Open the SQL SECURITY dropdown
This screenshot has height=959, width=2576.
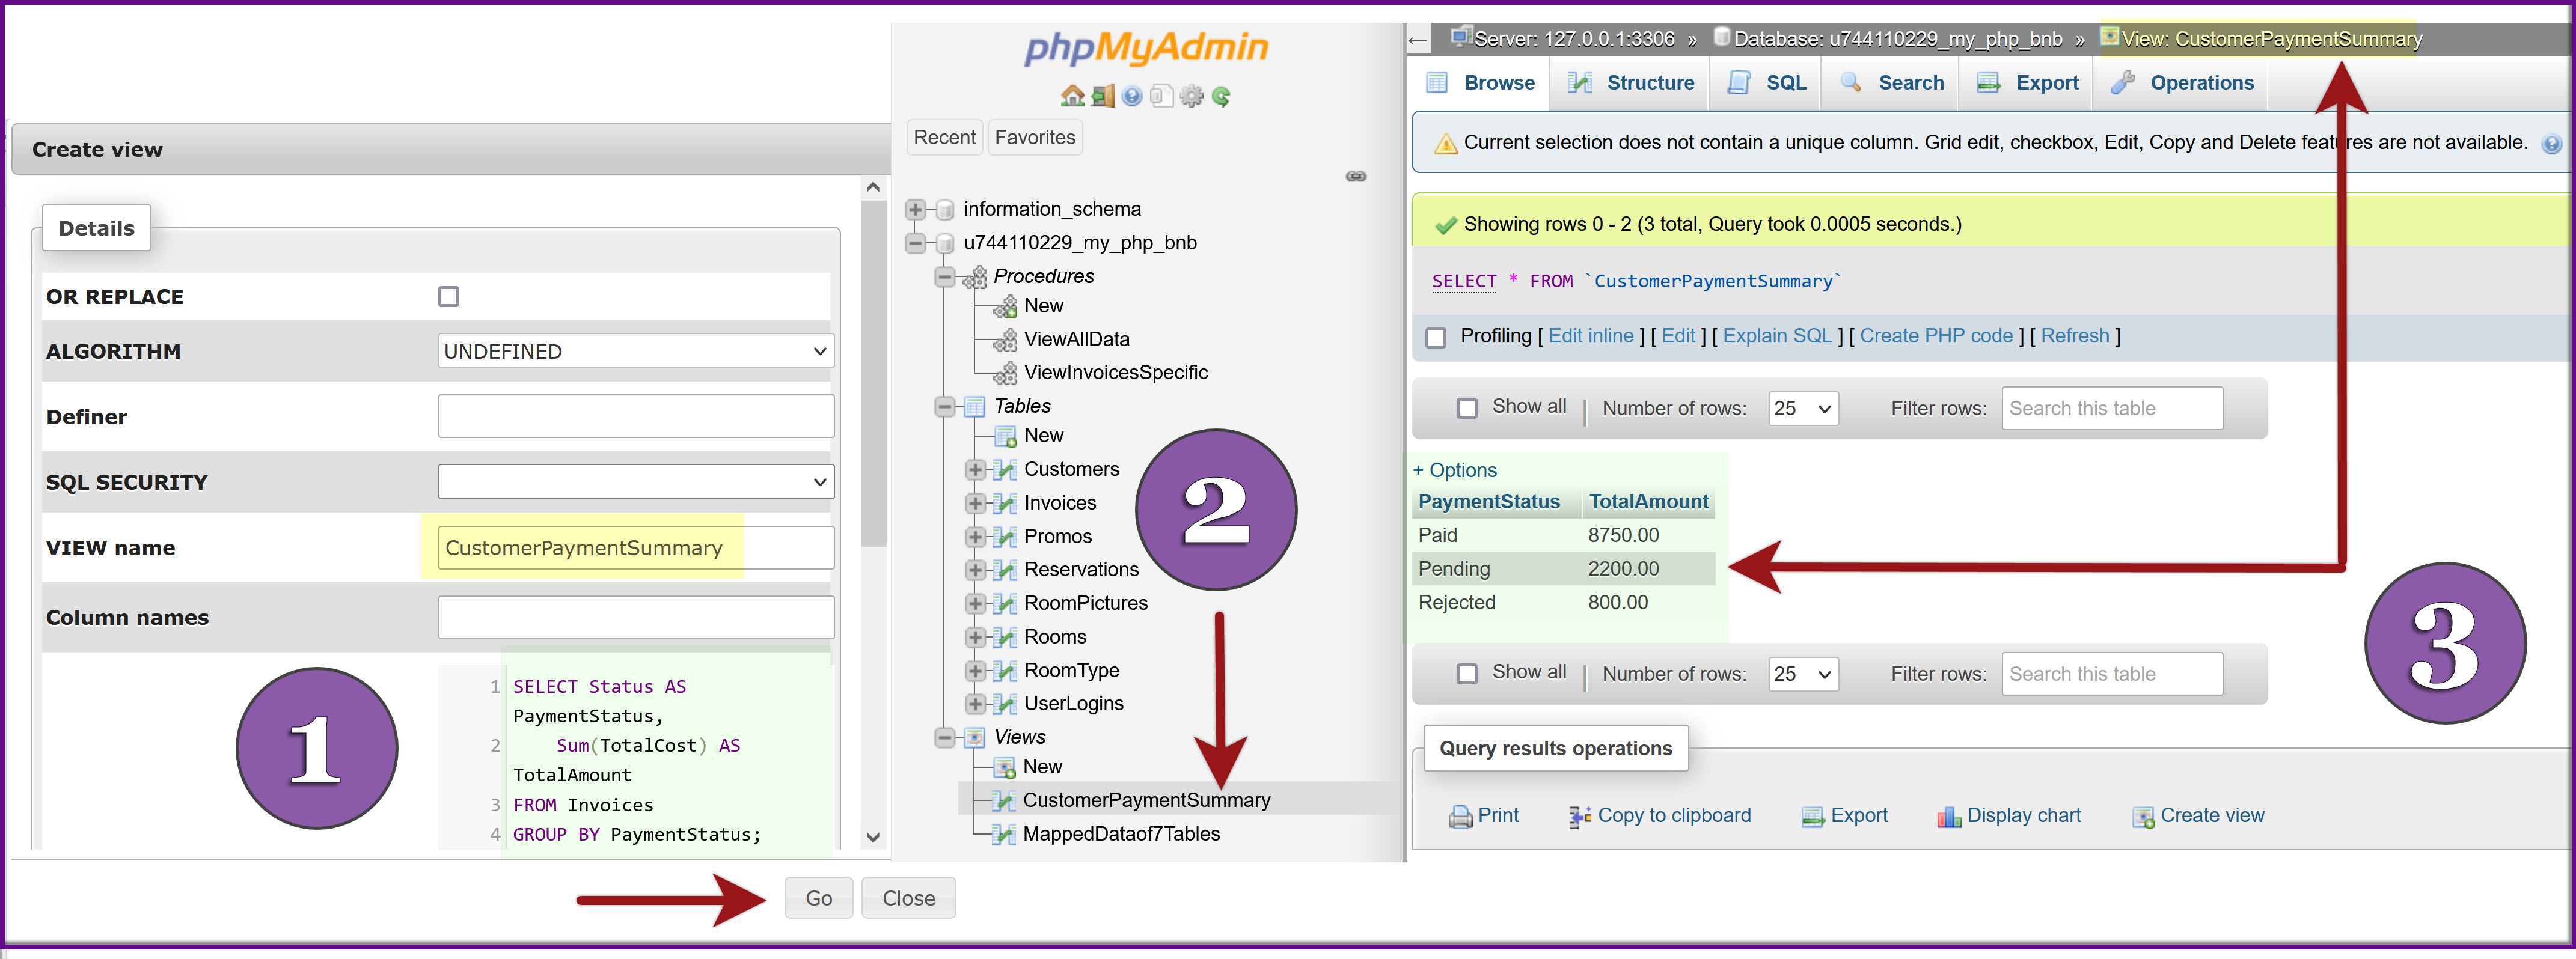pyautogui.click(x=636, y=482)
